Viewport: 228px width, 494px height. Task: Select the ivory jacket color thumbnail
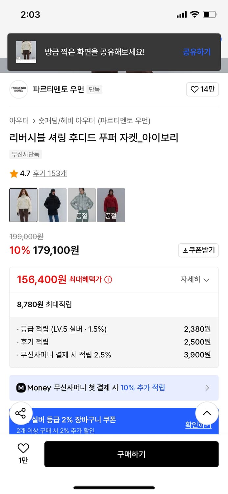(x=23, y=205)
